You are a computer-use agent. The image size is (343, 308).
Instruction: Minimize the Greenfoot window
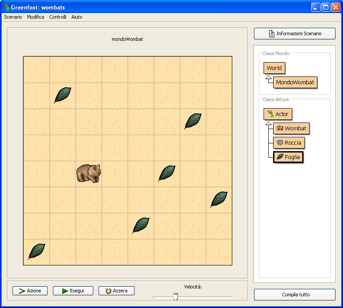click(316, 7)
